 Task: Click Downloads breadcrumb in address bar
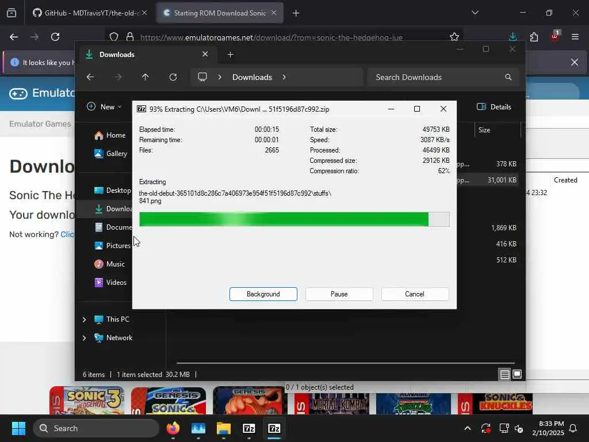[x=252, y=77]
